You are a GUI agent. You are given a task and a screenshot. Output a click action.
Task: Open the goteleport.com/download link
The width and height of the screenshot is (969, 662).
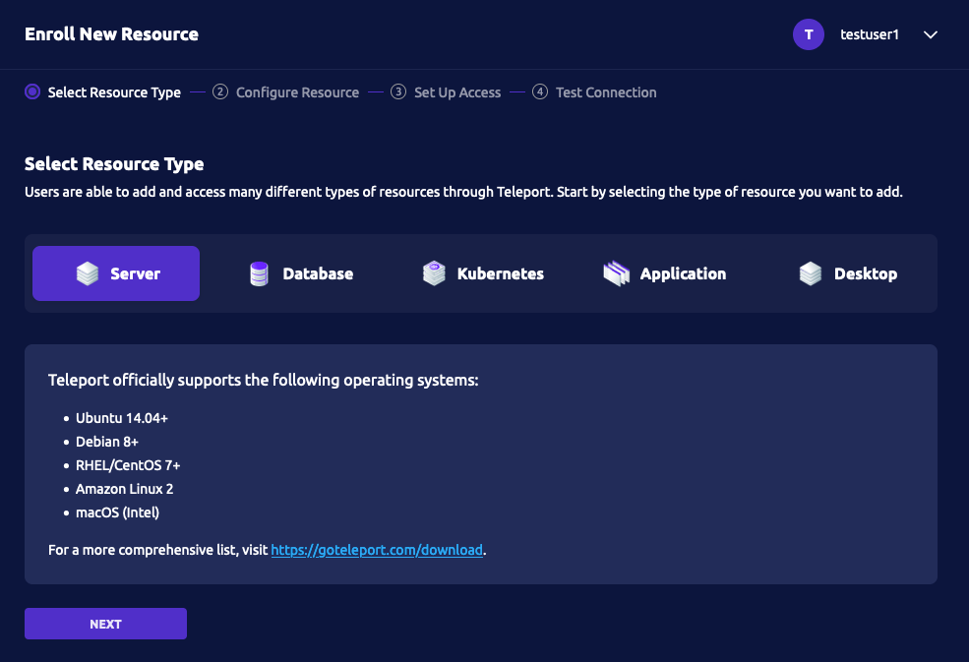377,550
